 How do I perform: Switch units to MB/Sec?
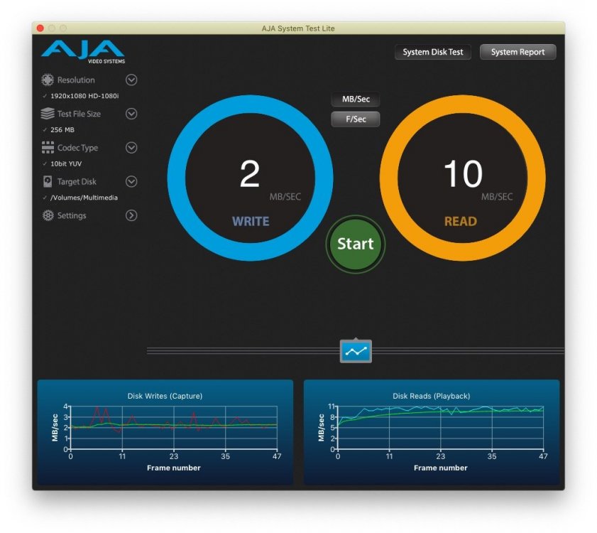[356, 99]
